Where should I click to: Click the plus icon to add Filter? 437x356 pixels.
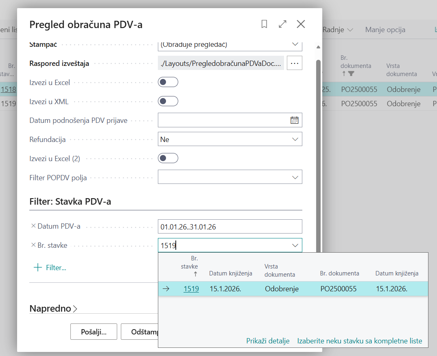pyautogui.click(x=37, y=267)
